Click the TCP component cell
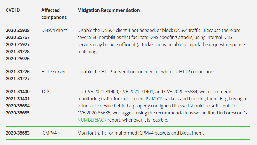The width and height of the screenshot is (257, 145). coord(45,92)
